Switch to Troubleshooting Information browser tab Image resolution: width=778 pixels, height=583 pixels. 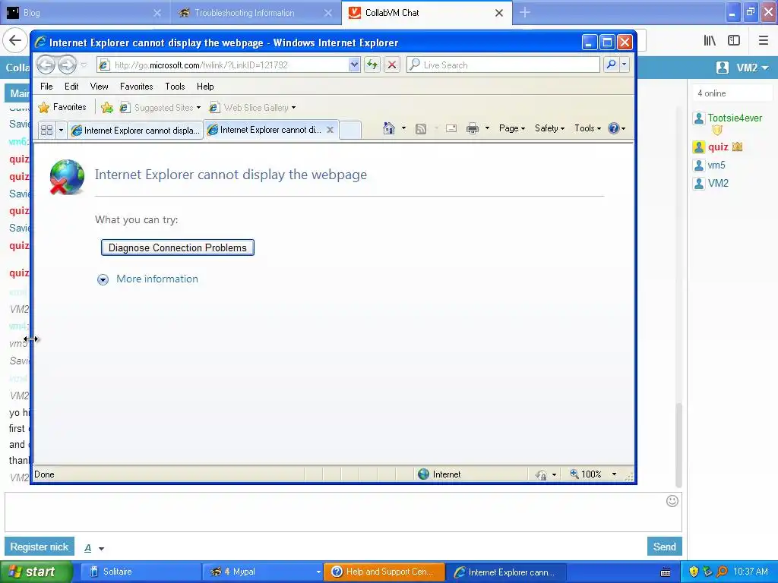point(253,13)
